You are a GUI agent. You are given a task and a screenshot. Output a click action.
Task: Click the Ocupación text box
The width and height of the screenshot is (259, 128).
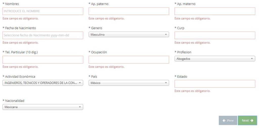coord(129,59)
